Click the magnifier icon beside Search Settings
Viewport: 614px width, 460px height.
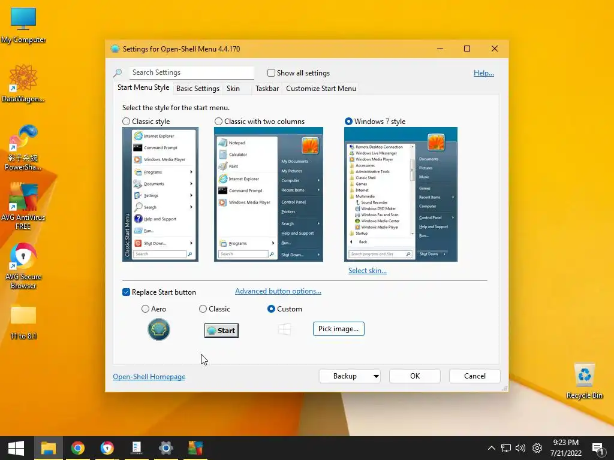pos(118,72)
